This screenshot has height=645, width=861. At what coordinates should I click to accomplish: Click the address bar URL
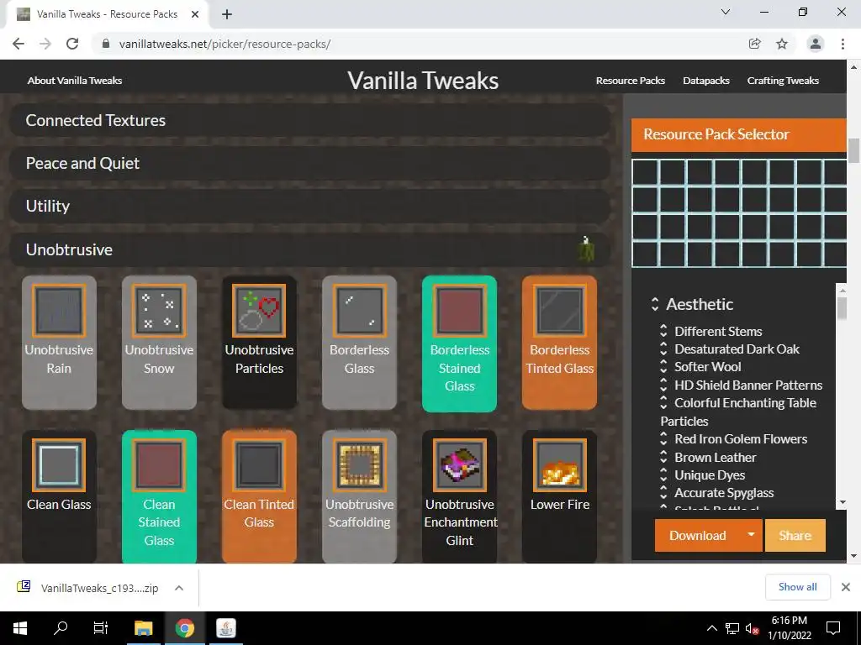pyautogui.click(x=224, y=44)
